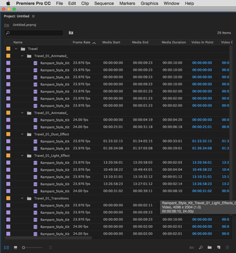Click inside the project search field

[x=34, y=33]
